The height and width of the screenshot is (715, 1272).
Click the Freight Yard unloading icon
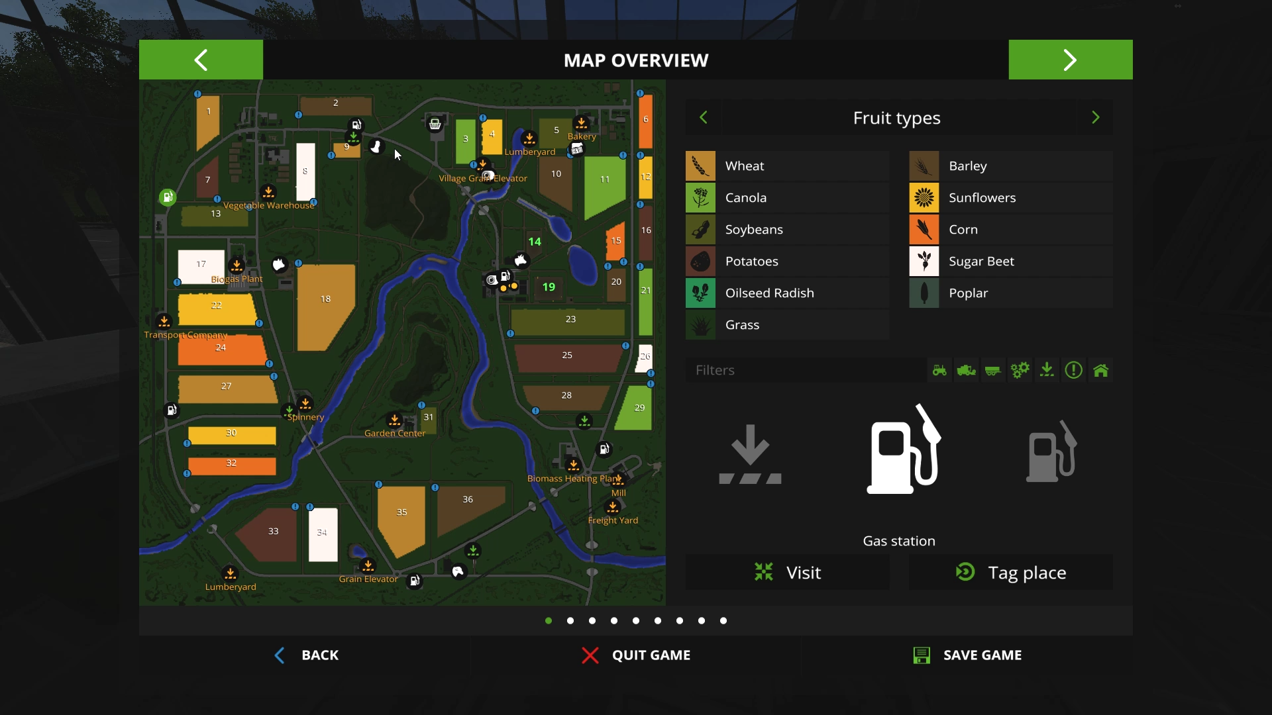click(x=613, y=507)
